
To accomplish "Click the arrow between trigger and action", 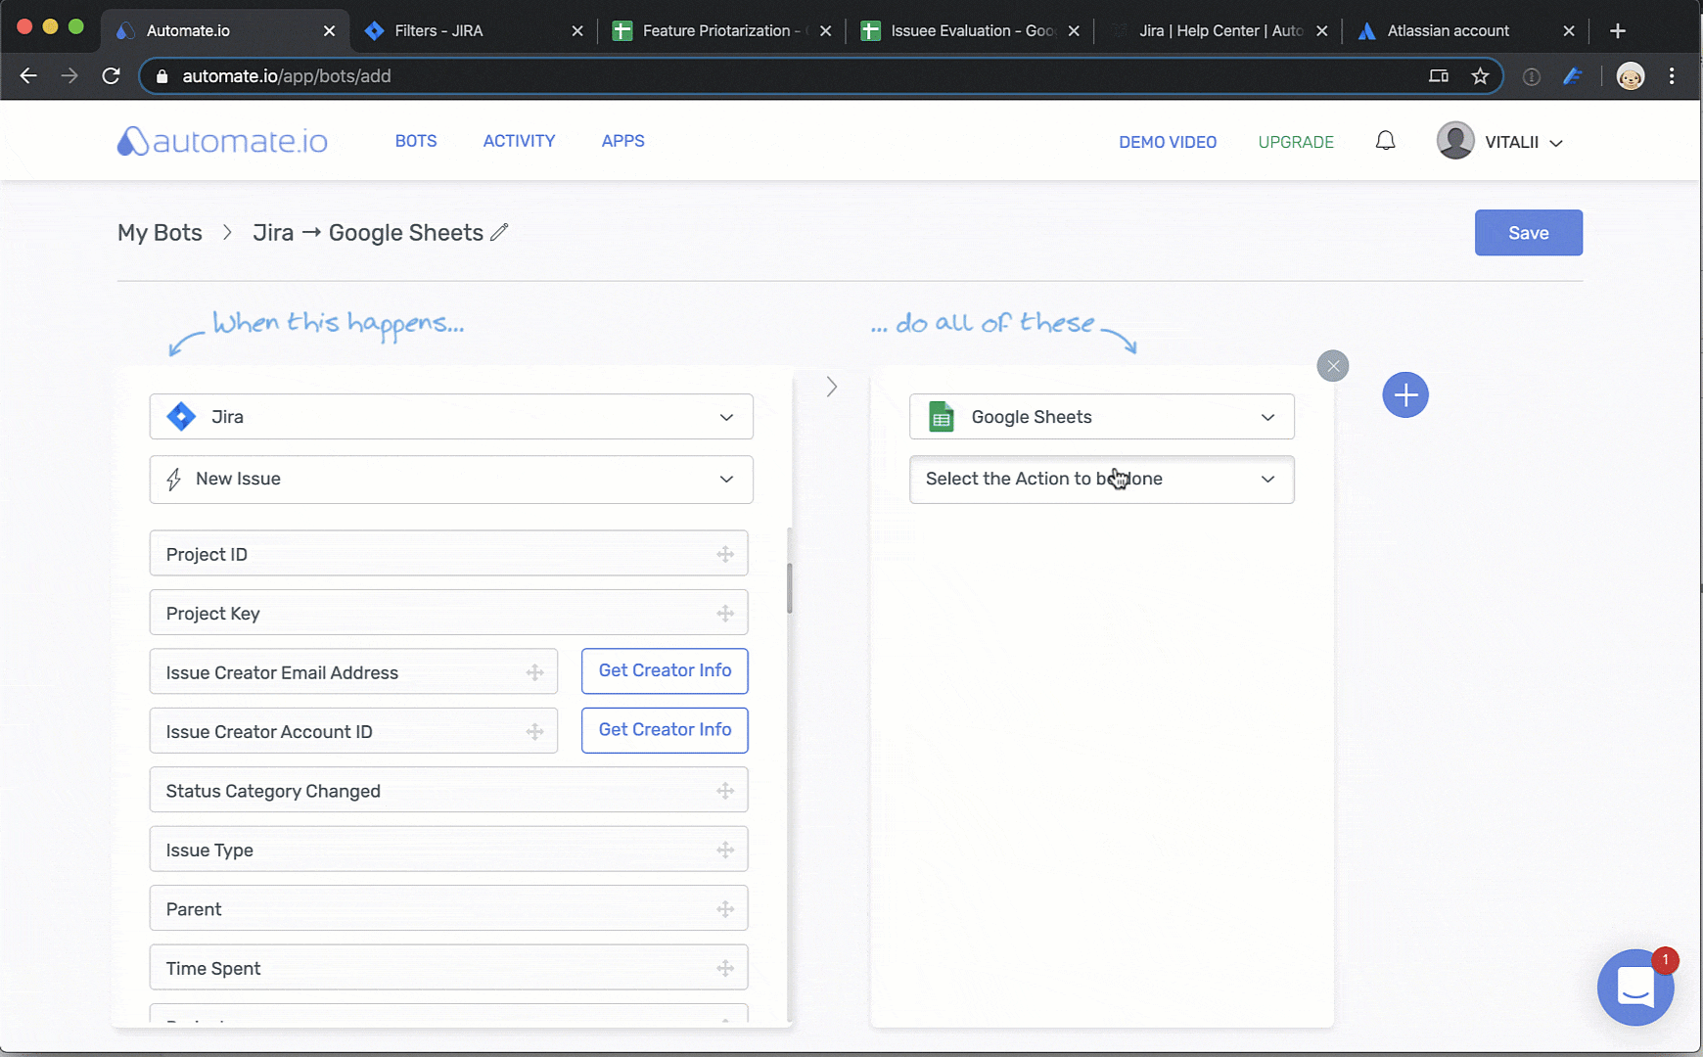I will [832, 387].
